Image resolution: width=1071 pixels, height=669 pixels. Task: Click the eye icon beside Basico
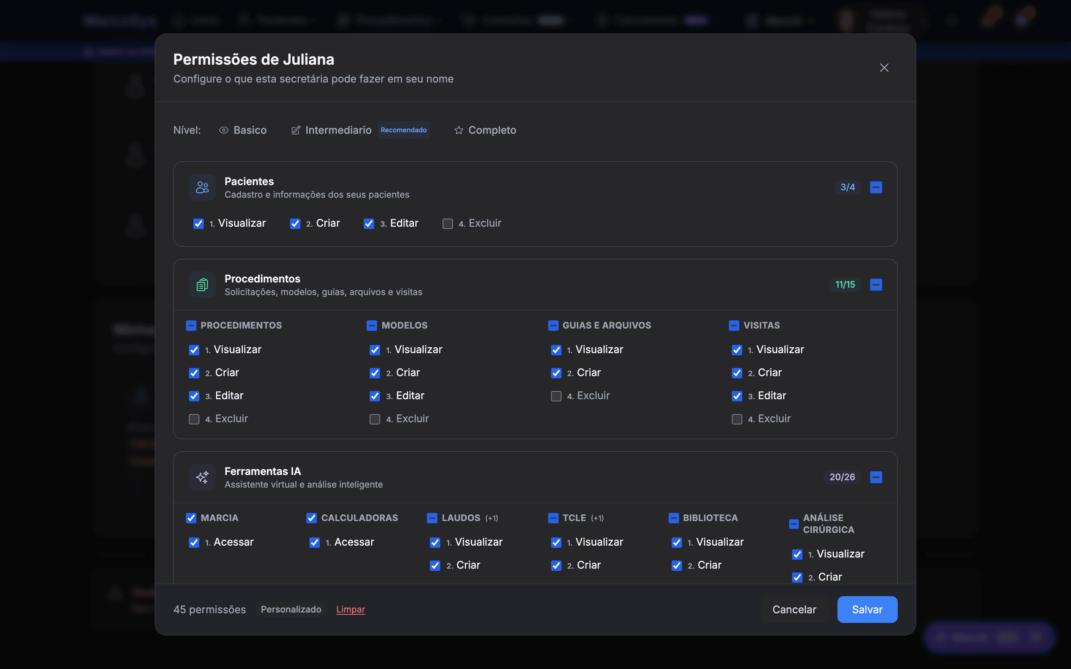point(224,130)
